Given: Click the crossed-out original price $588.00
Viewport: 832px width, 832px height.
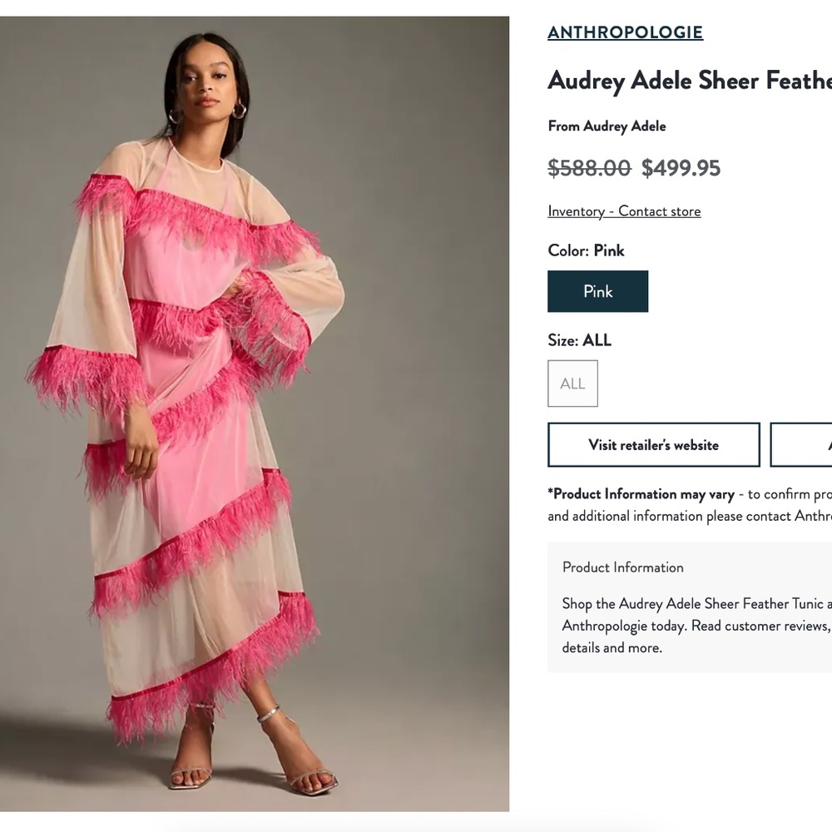Looking at the screenshot, I should [x=587, y=168].
